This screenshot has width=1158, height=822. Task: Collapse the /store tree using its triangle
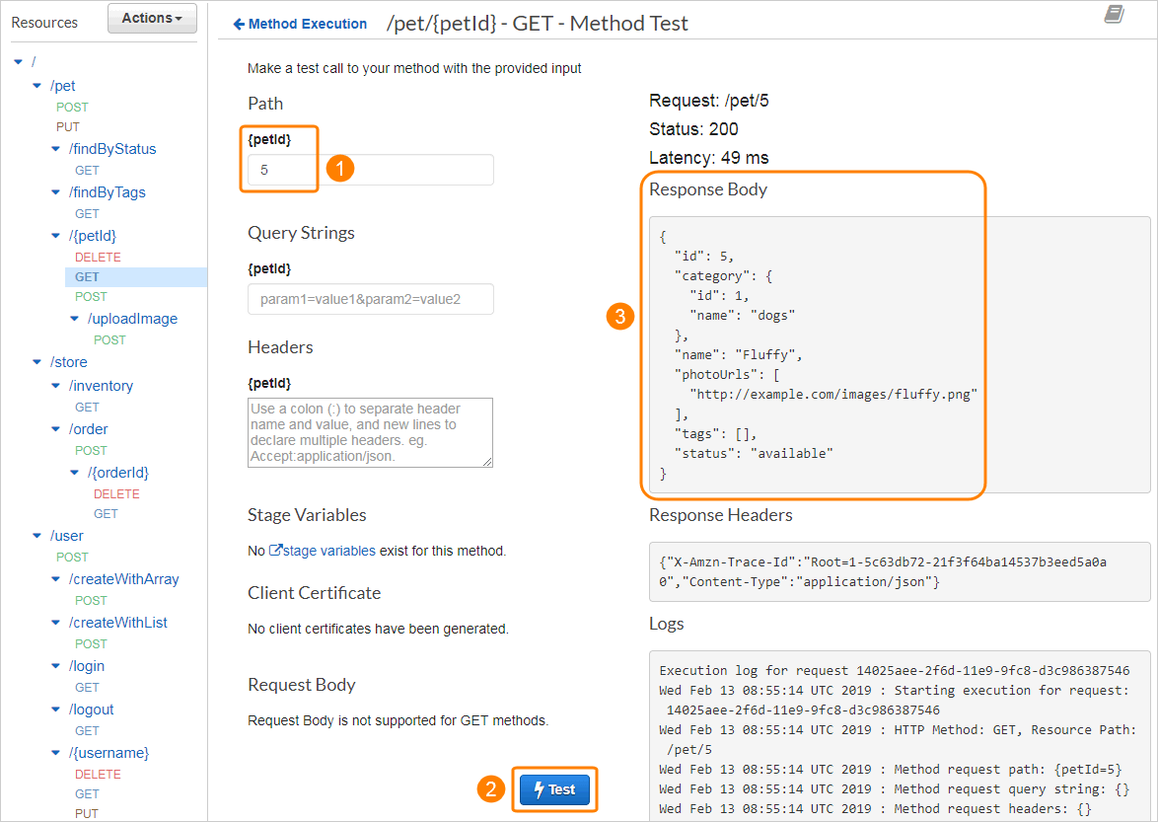(x=37, y=361)
